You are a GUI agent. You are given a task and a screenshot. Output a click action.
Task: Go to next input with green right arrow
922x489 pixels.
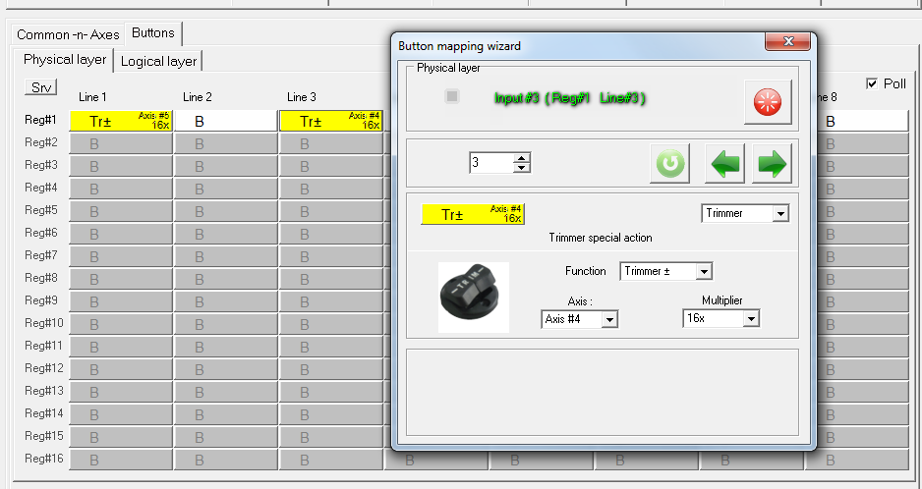[x=772, y=163]
